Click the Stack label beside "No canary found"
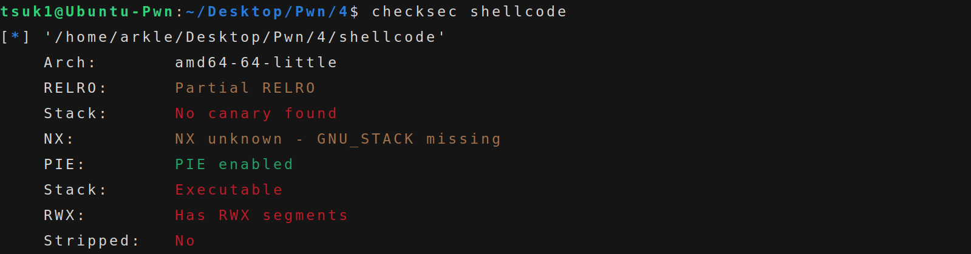This screenshot has width=971, height=254. click(x=75, y=113)
